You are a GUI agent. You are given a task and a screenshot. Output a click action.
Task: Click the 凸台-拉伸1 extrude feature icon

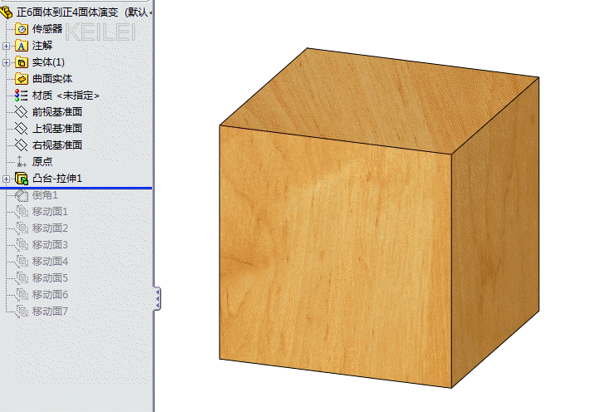(22, 179)
